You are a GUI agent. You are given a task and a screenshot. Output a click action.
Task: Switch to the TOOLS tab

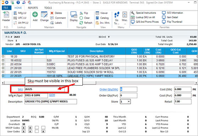click(x=48, y=8)
